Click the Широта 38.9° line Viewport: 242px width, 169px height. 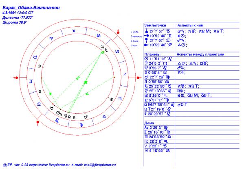click(x=15, y=22)
